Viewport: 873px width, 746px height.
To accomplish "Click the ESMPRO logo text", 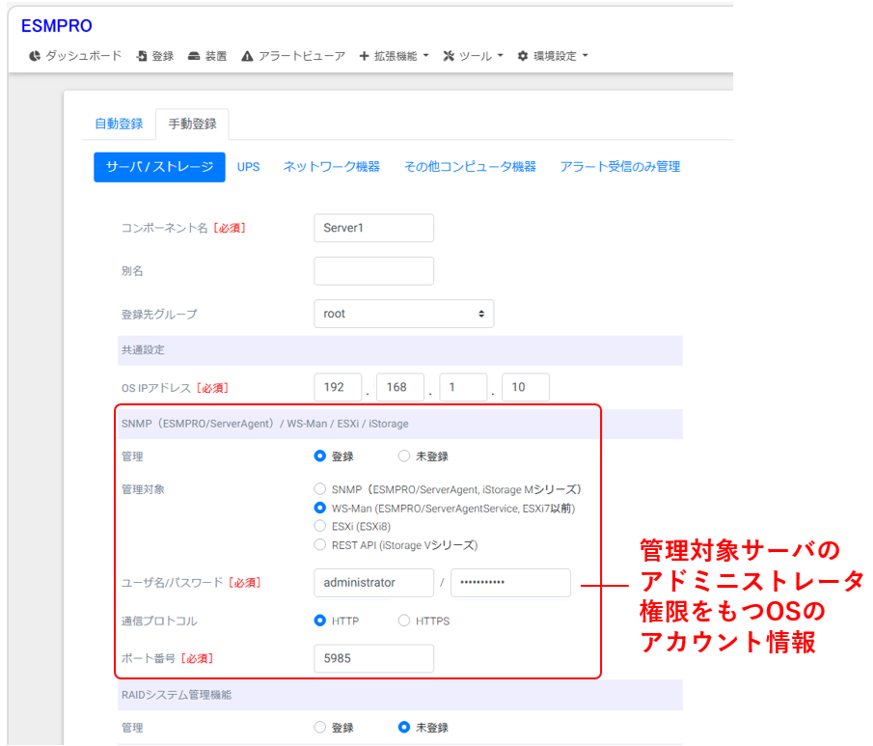I will pos(57,26).
